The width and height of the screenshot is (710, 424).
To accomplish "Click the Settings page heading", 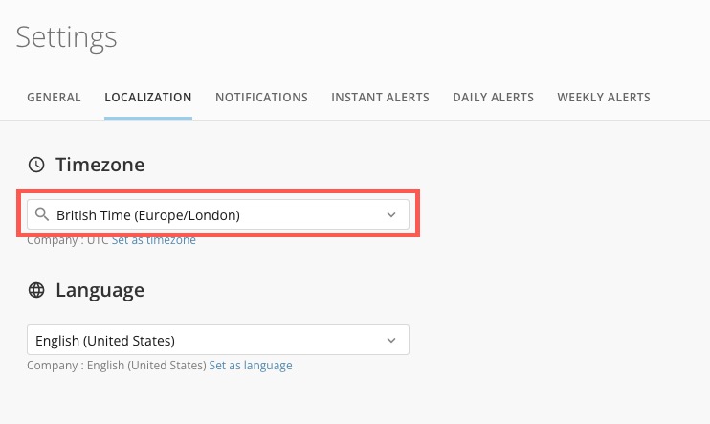I will click(67, 37).
